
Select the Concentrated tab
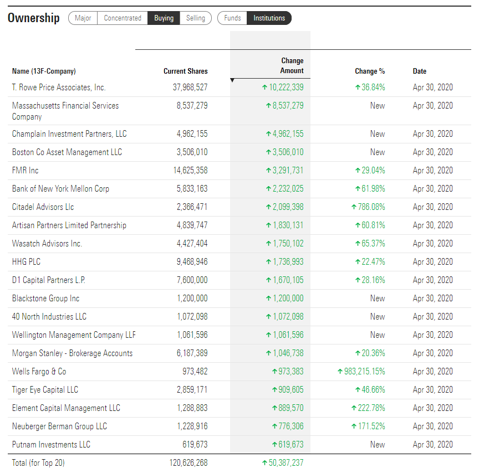[x=123, y=18]
